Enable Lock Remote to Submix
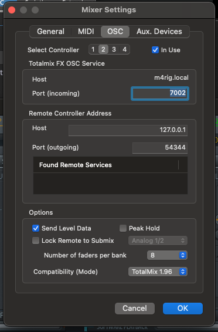 [36, 240]
